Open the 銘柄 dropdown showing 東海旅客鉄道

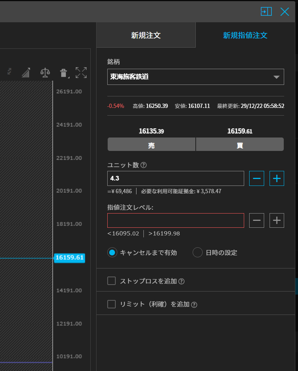tap(195, 77)
